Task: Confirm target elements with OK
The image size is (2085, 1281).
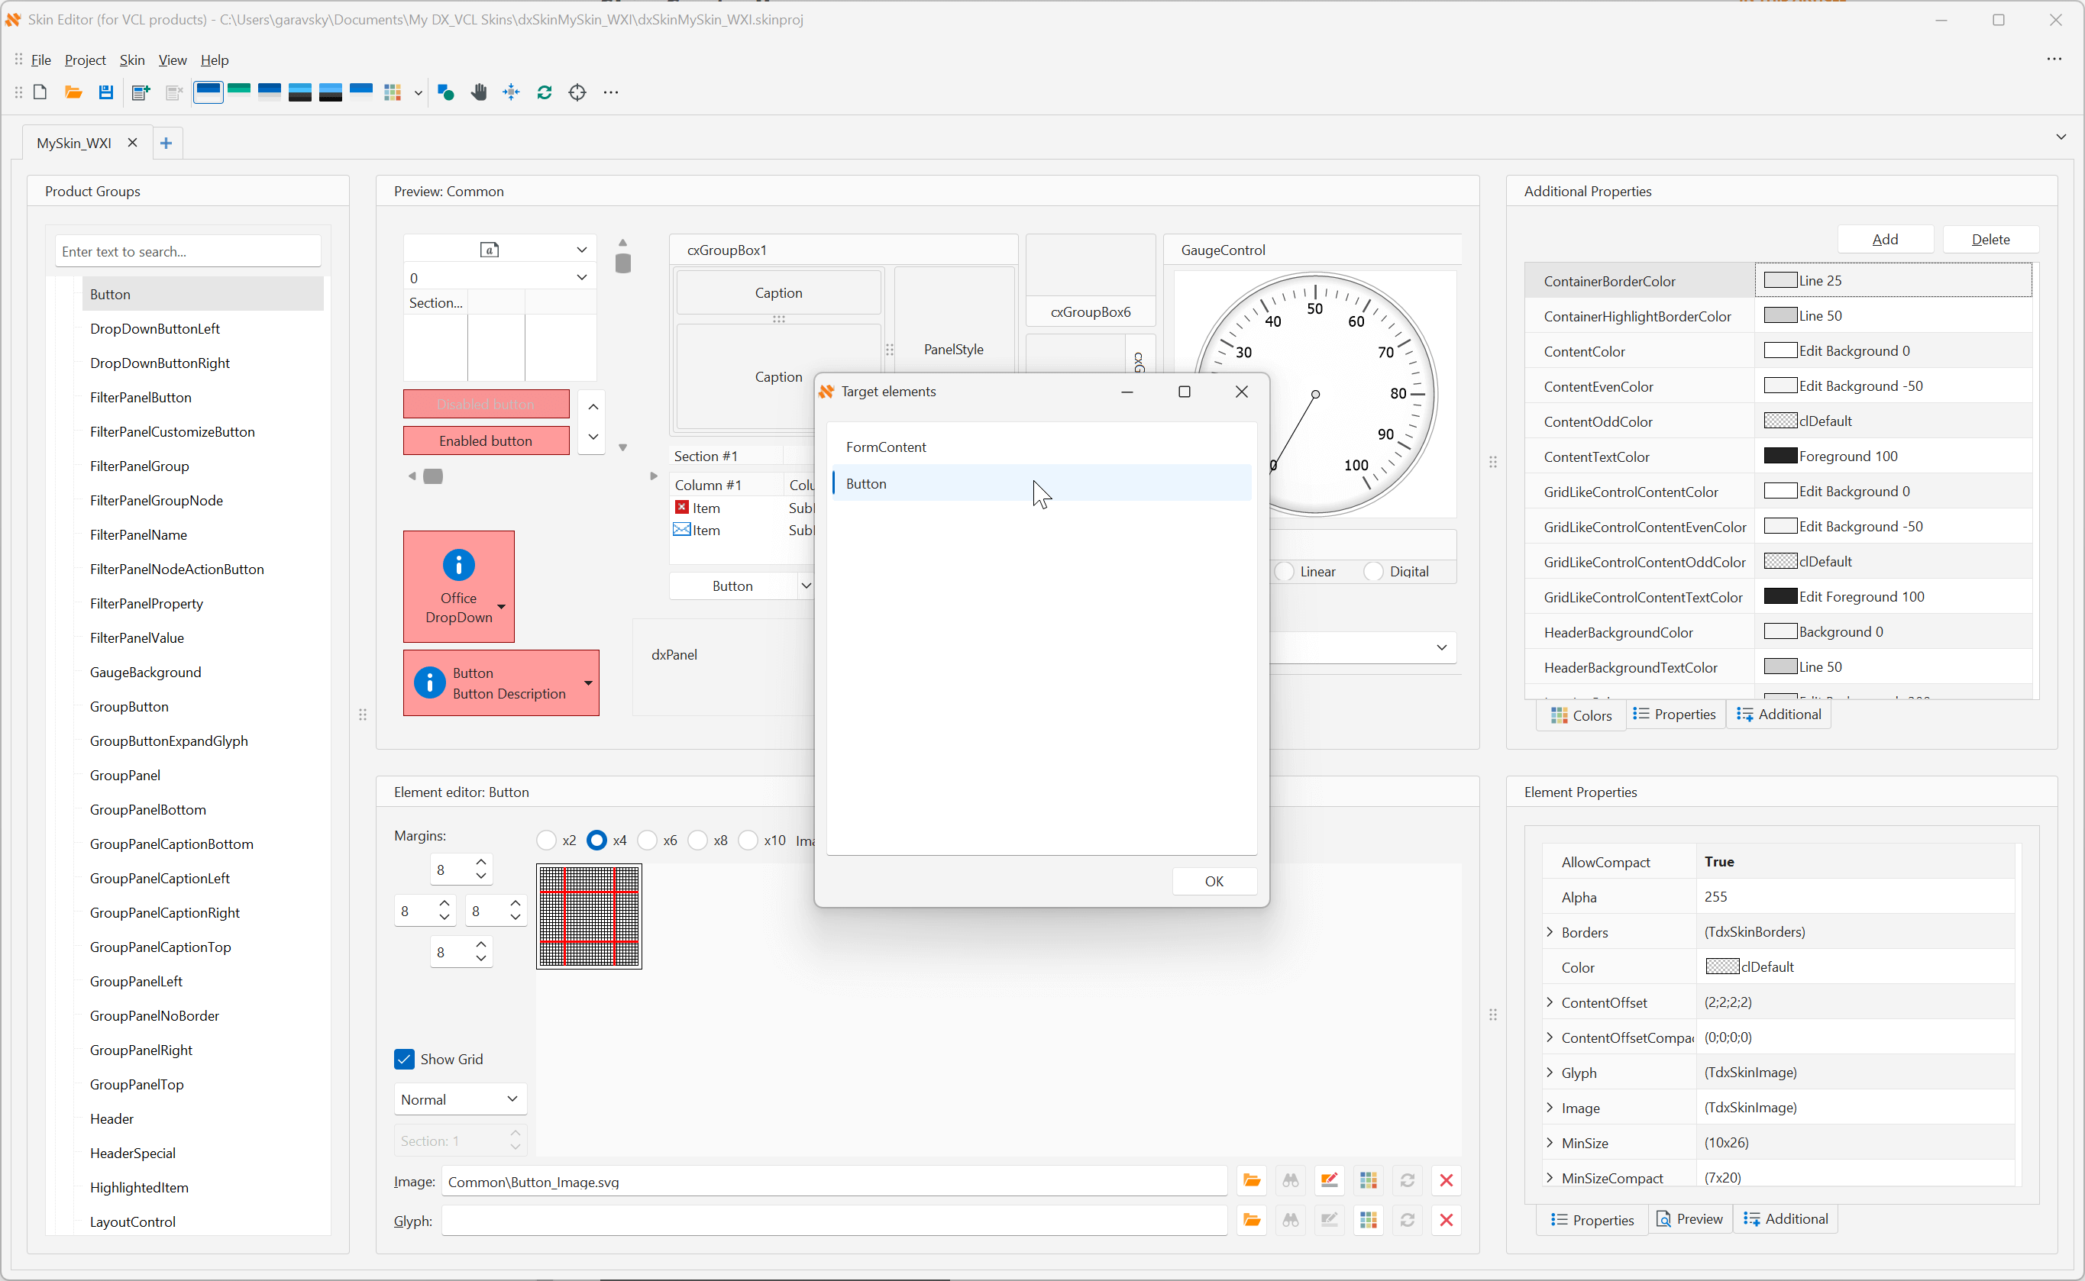Action: click(x=1214, y=881)
